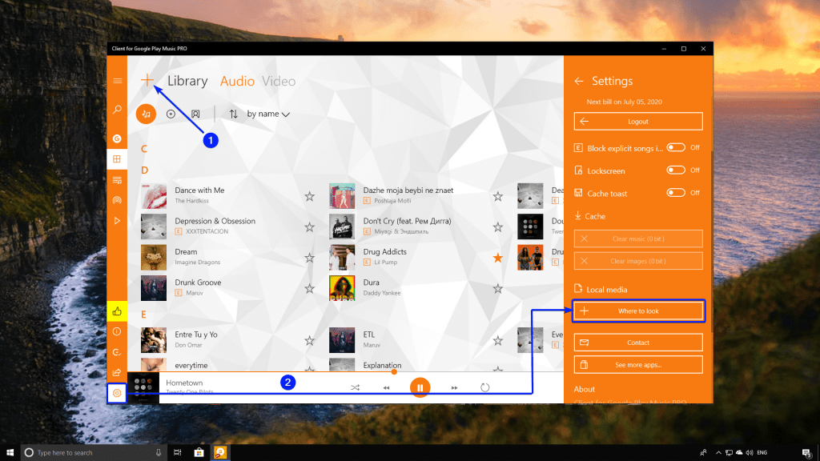This screenshot has height=461, width=820.
Task: Enable the Lockscreen switch
Action: [x=676, y=170]
